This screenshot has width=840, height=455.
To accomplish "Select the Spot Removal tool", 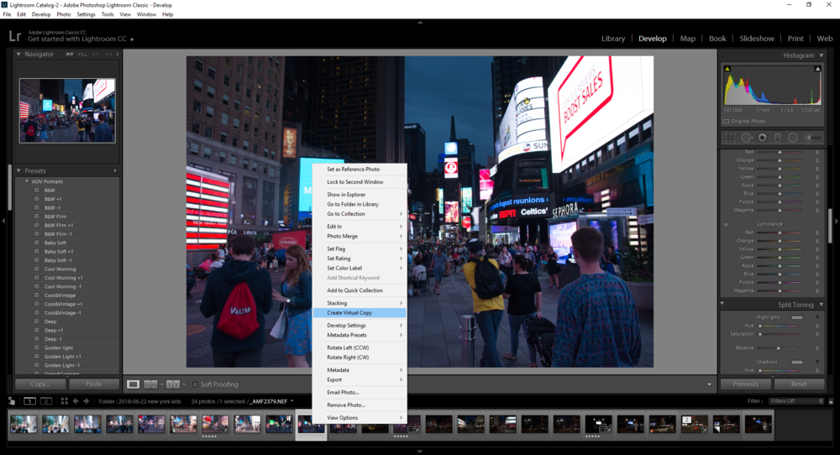I will [x=746, y=137].
